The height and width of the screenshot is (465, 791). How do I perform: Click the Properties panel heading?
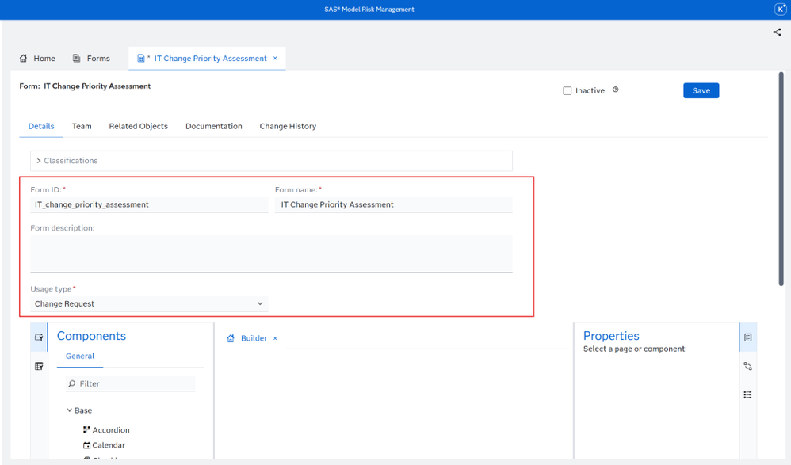(611, 336)
